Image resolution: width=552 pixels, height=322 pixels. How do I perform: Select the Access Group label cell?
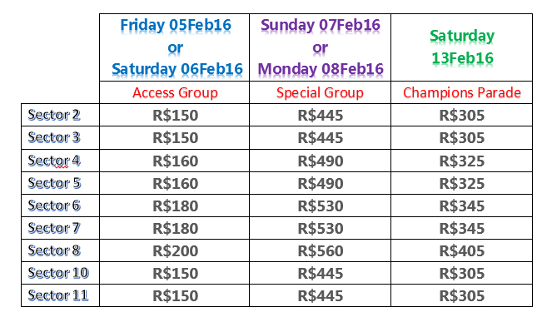175,92
